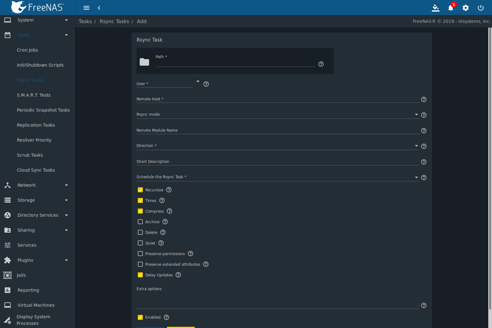Enable Preserve permissions checkbox

140,254
